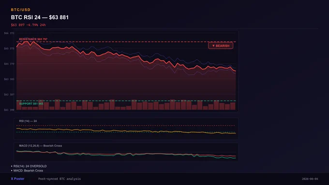Click the 'RSI (14) — 24' panel title
Image resolution: width=329 pixels, height=185 pixels.
coord(28,121)
